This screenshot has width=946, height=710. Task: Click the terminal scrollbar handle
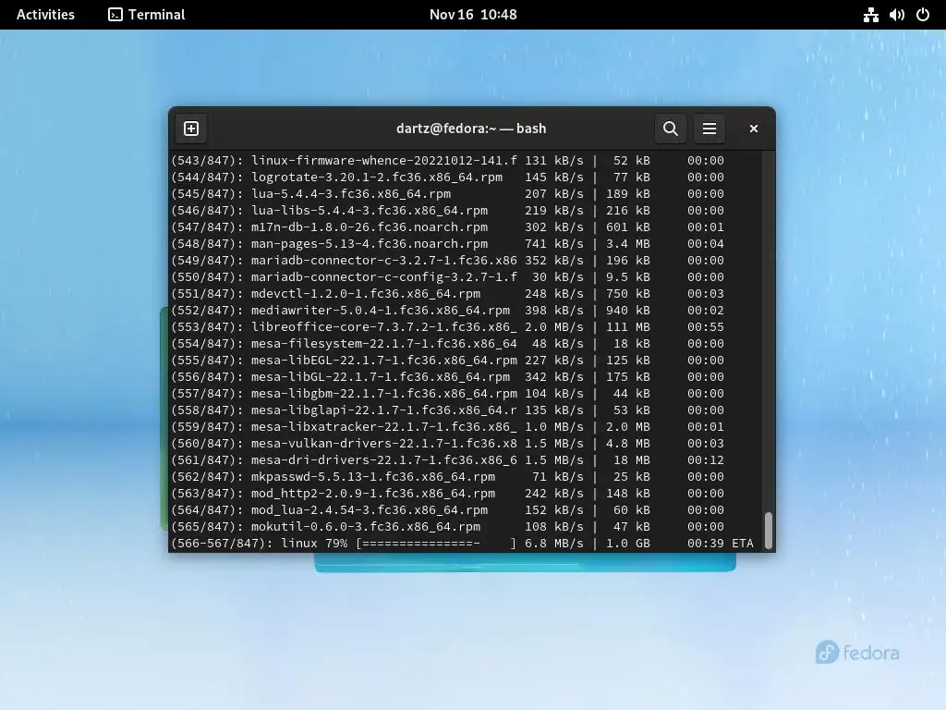768,531
